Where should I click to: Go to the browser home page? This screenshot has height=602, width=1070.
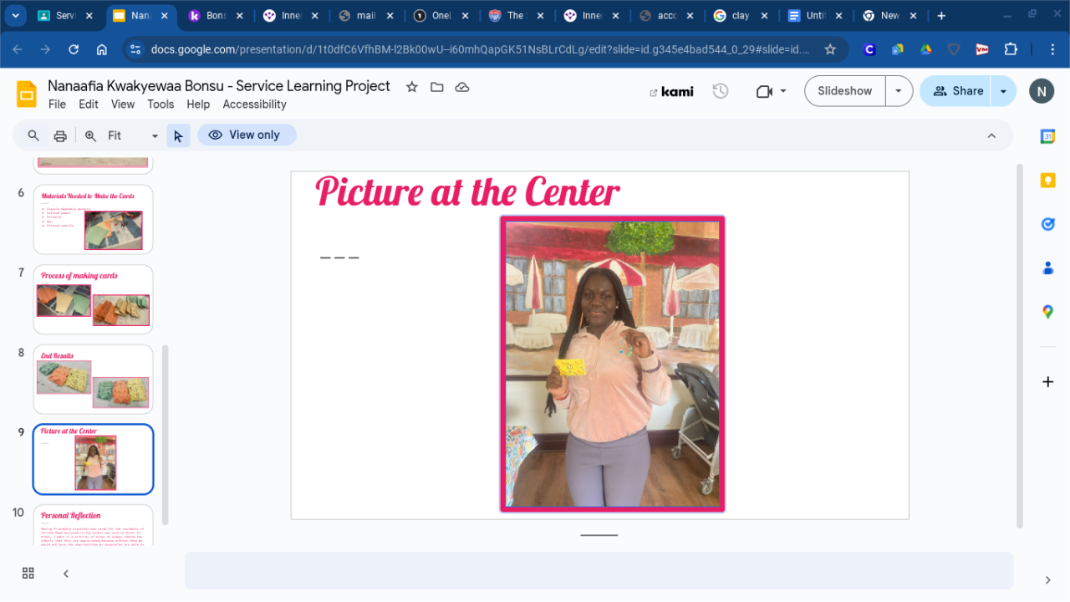[x=102, y=49]
